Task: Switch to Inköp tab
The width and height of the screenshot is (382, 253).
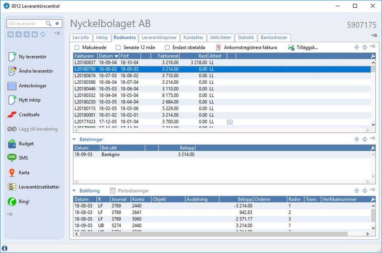Action: [102, 38]
